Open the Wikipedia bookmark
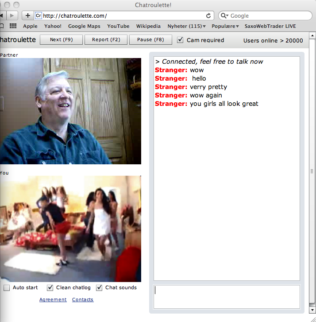The height and width of the screenshot is (322, 316). pos(148,26)
